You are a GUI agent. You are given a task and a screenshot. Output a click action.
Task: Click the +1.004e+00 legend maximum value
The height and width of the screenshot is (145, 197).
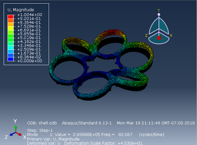click(x=30, y=15)
